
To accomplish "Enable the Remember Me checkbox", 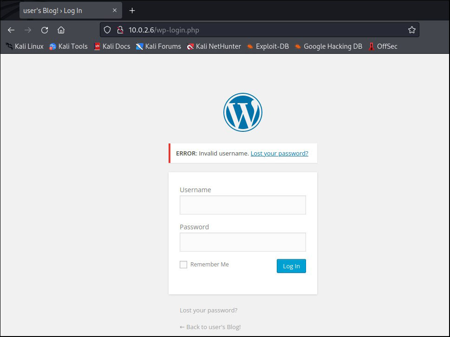I will pyautogui.click(x=183, y=265).
